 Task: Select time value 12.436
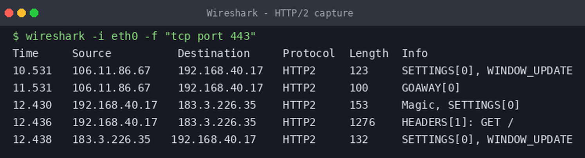click(x=32, y=122)
